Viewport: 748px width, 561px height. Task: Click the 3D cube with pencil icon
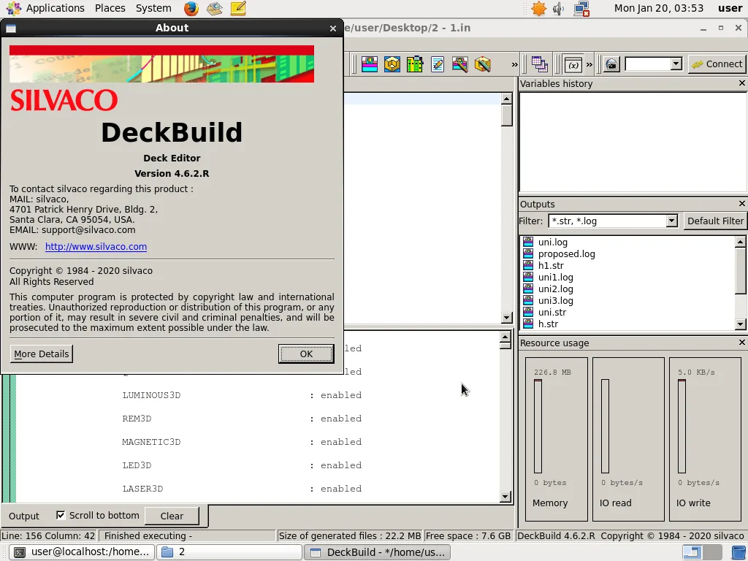[x=482, y=64]
